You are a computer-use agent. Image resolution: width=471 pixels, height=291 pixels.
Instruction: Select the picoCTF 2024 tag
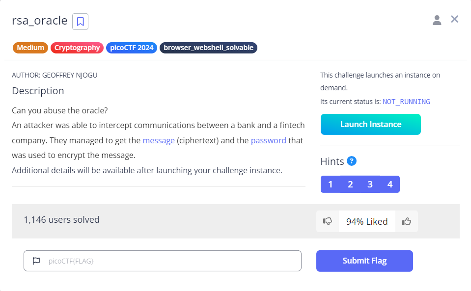click(x=131, y=48)
